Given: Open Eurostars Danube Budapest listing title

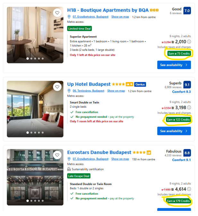Looking at the screenshot, I should [99, 152].
